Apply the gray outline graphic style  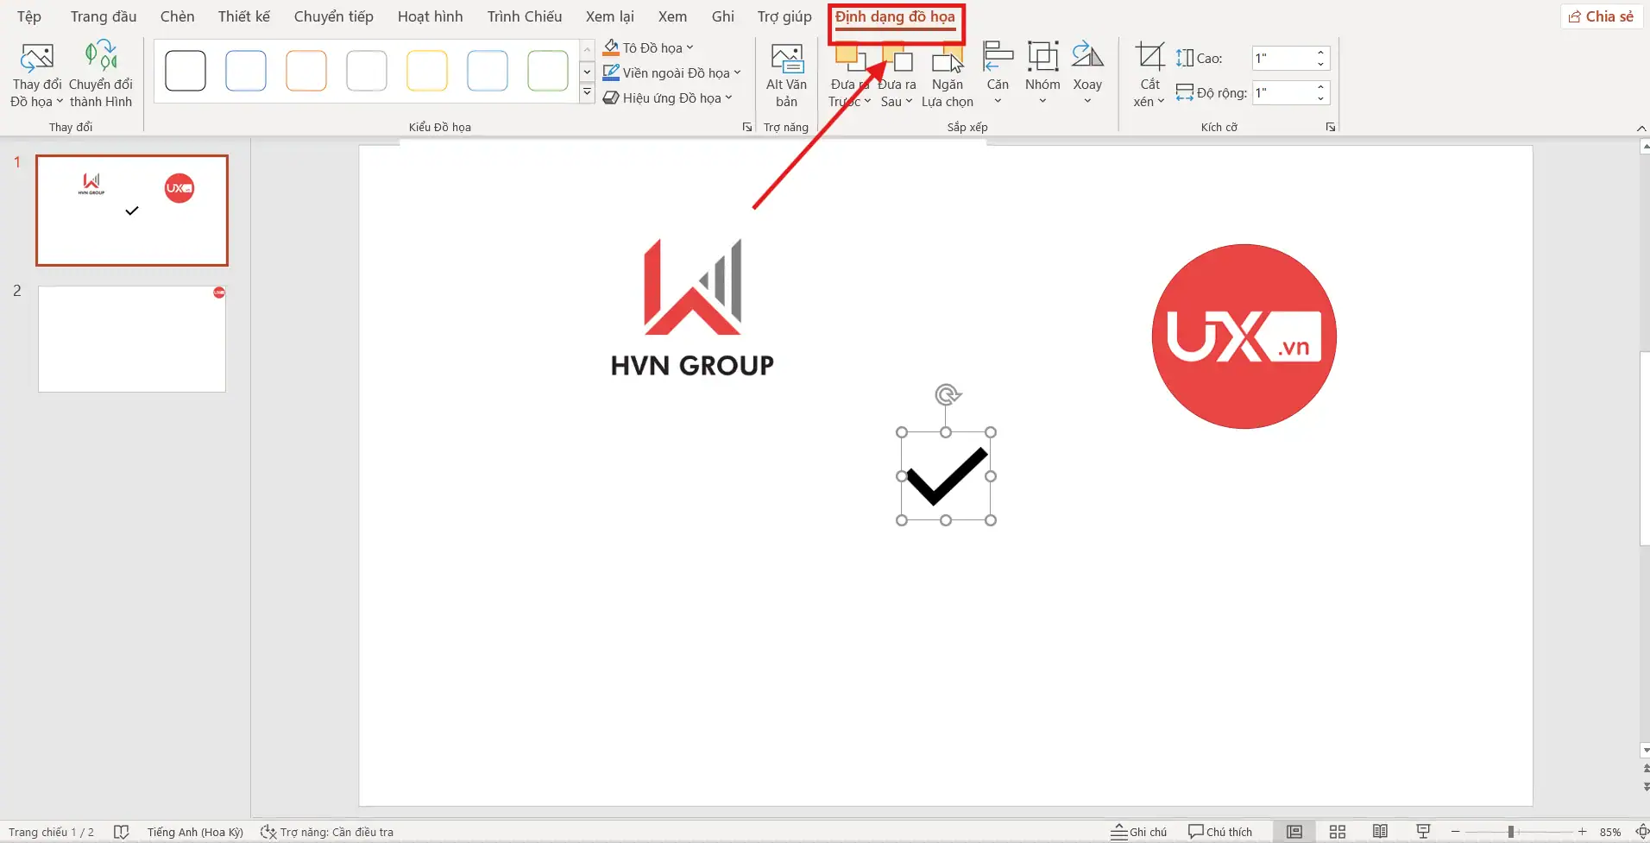point(367,71)
